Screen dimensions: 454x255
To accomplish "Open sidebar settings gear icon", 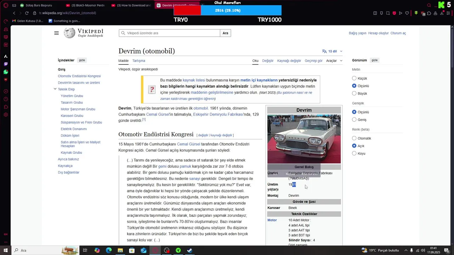I will pos(6,115).
